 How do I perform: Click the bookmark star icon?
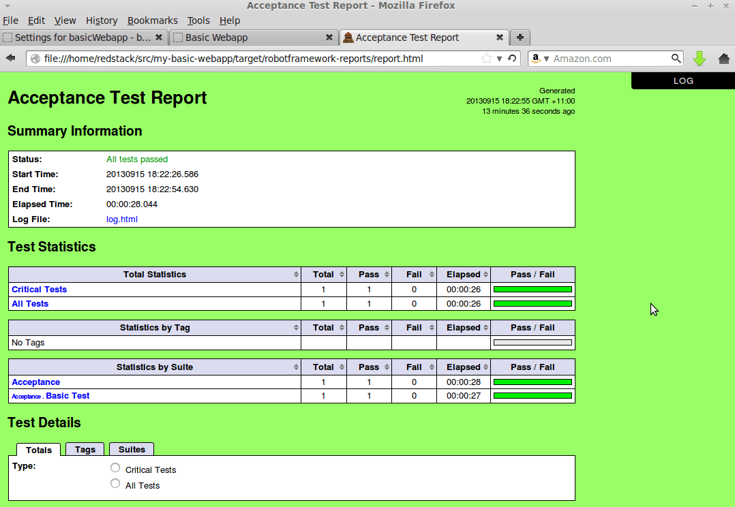pos(488,59)
